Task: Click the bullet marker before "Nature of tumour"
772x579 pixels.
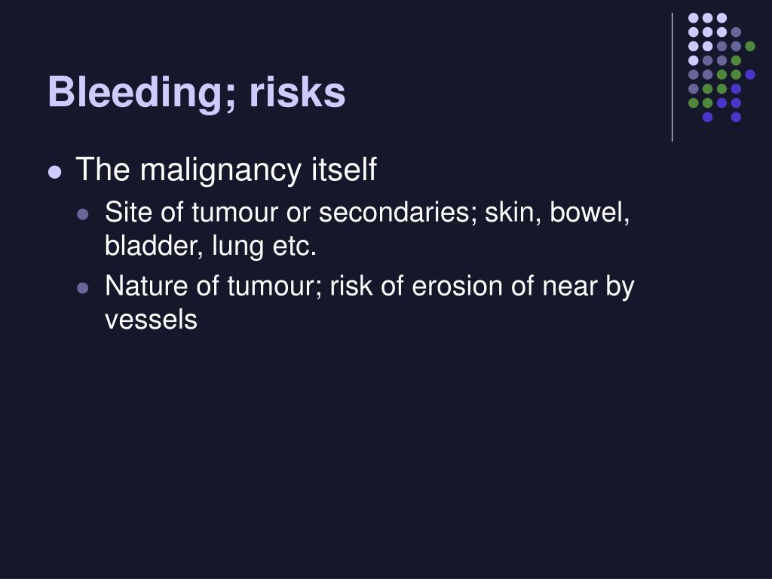Action: pyautogui.click(x=83, y=287)
